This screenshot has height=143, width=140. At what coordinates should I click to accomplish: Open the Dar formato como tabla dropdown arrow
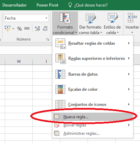pyautogui.click(x=101, y=33)
